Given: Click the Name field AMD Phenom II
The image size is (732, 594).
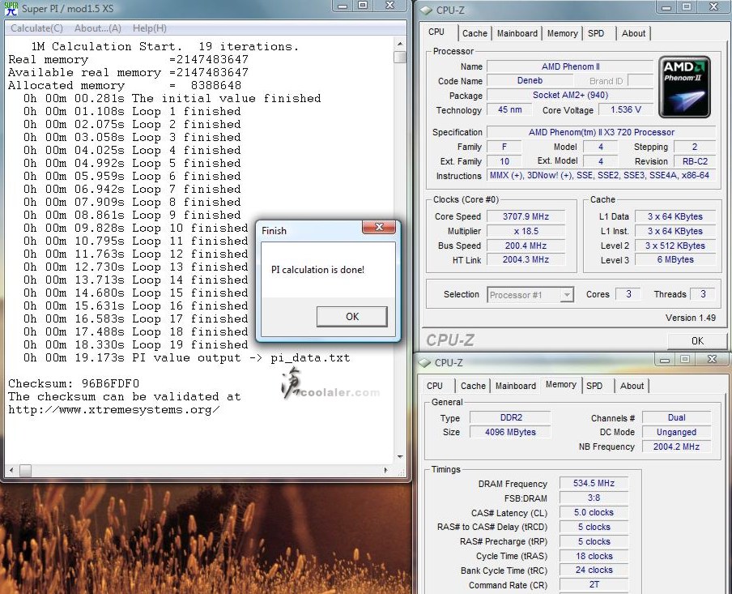Looking at the screenshot, I should point(570,66).
